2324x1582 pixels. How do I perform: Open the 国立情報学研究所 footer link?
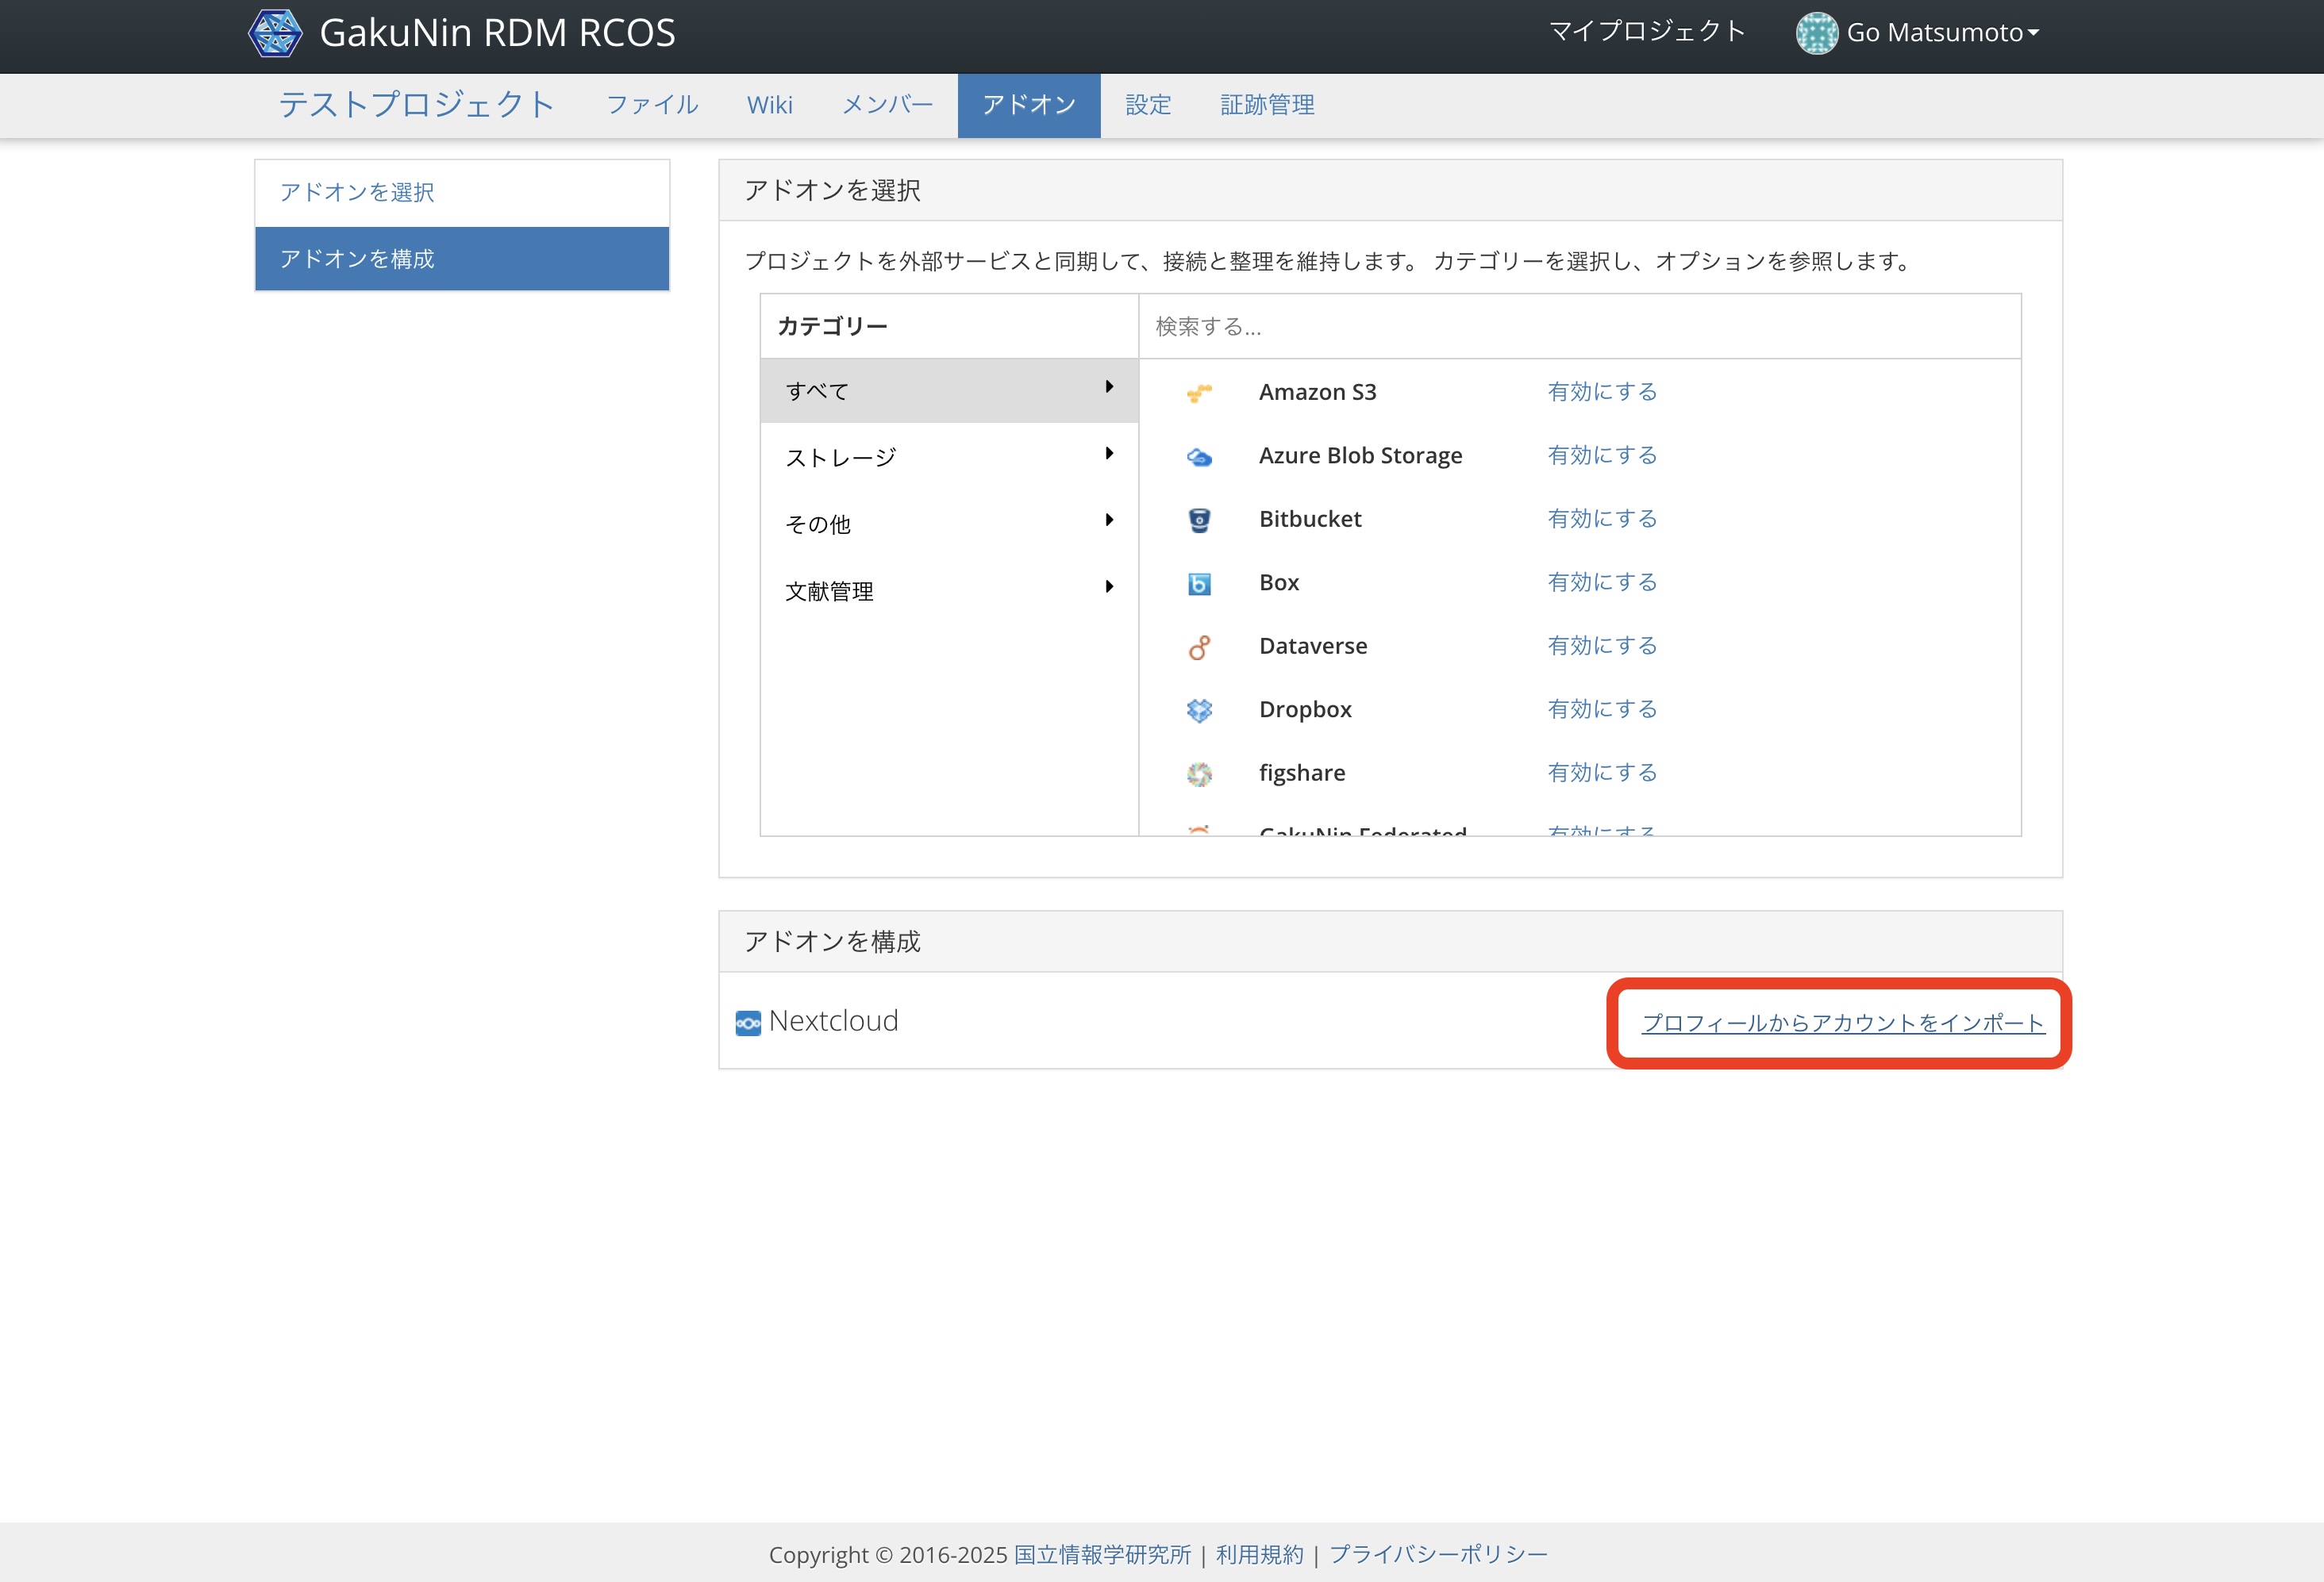(1102, 1555)
